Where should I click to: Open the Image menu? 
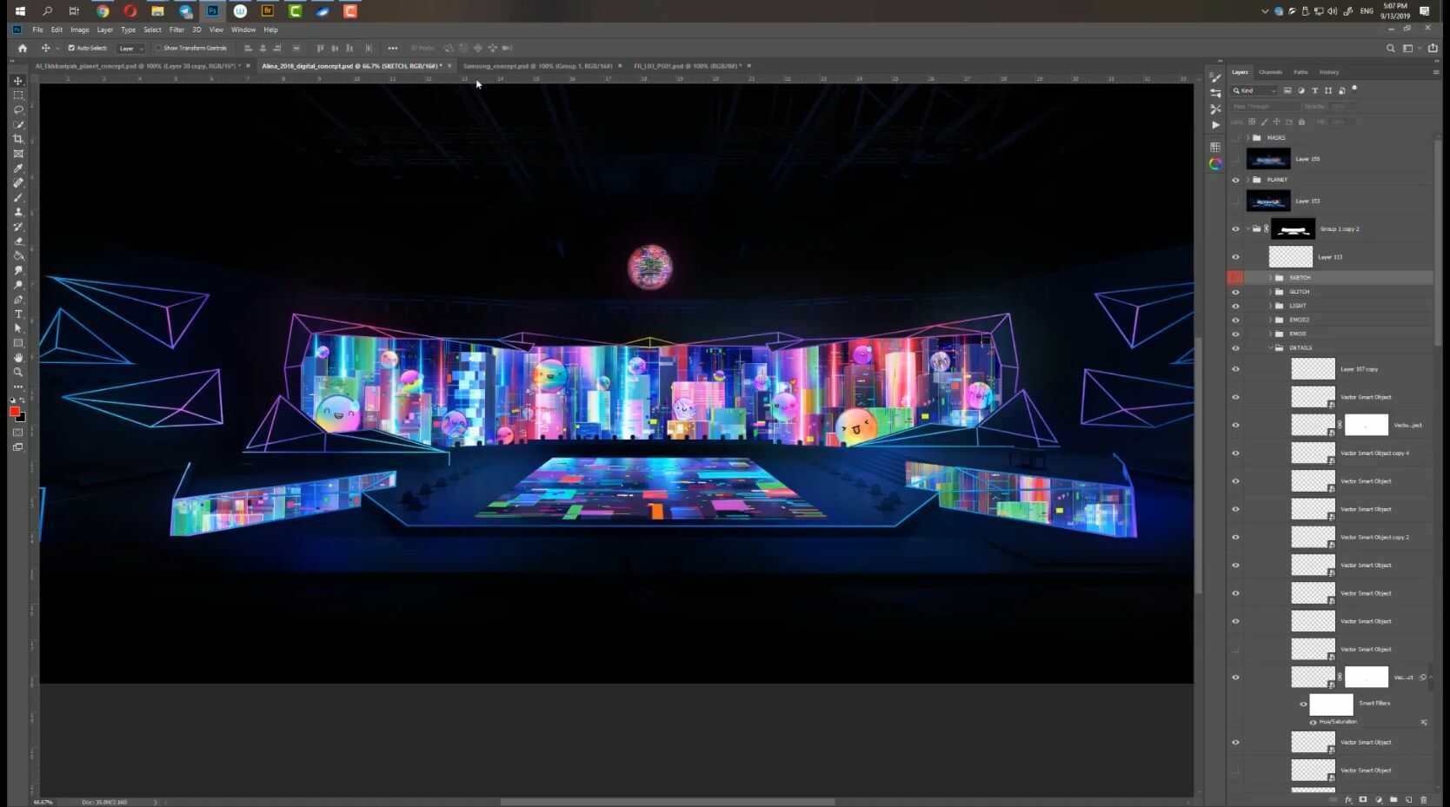point(80,30)
